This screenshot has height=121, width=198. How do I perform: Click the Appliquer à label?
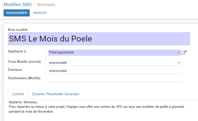pyautogui.click(x=17, y=51)
